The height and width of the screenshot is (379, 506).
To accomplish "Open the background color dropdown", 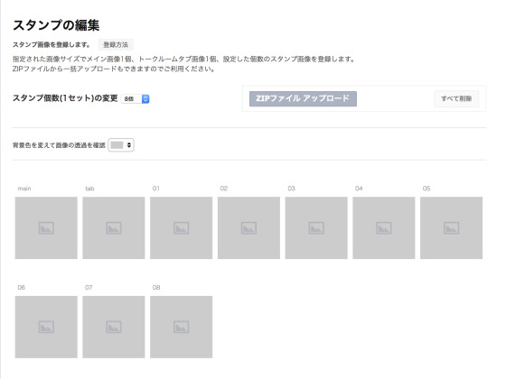I will click(x=121, y=145).
